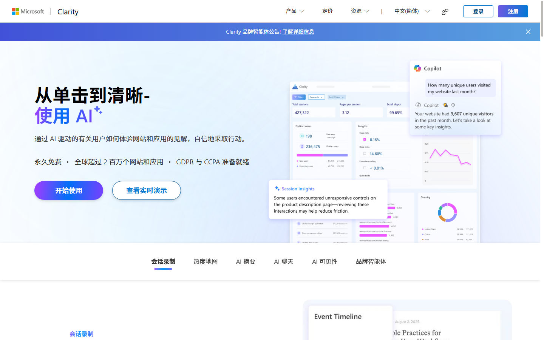
Task: Click the Microsoft logo
Action: [28, 11]
